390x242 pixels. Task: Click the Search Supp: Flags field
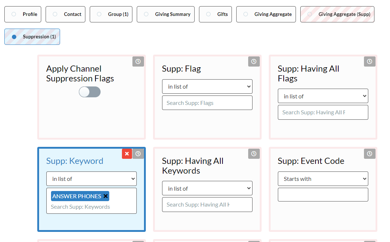click(x=207, y=103)
